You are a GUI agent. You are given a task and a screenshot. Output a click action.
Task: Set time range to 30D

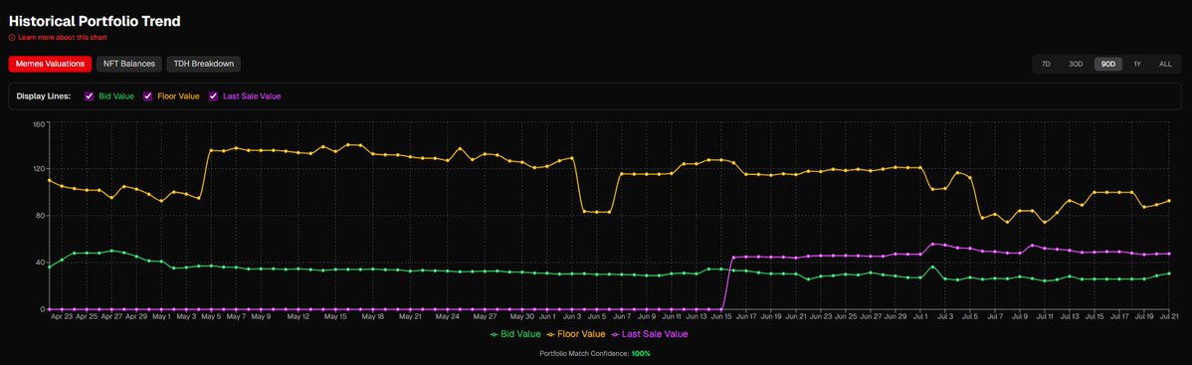[1075, 65]
